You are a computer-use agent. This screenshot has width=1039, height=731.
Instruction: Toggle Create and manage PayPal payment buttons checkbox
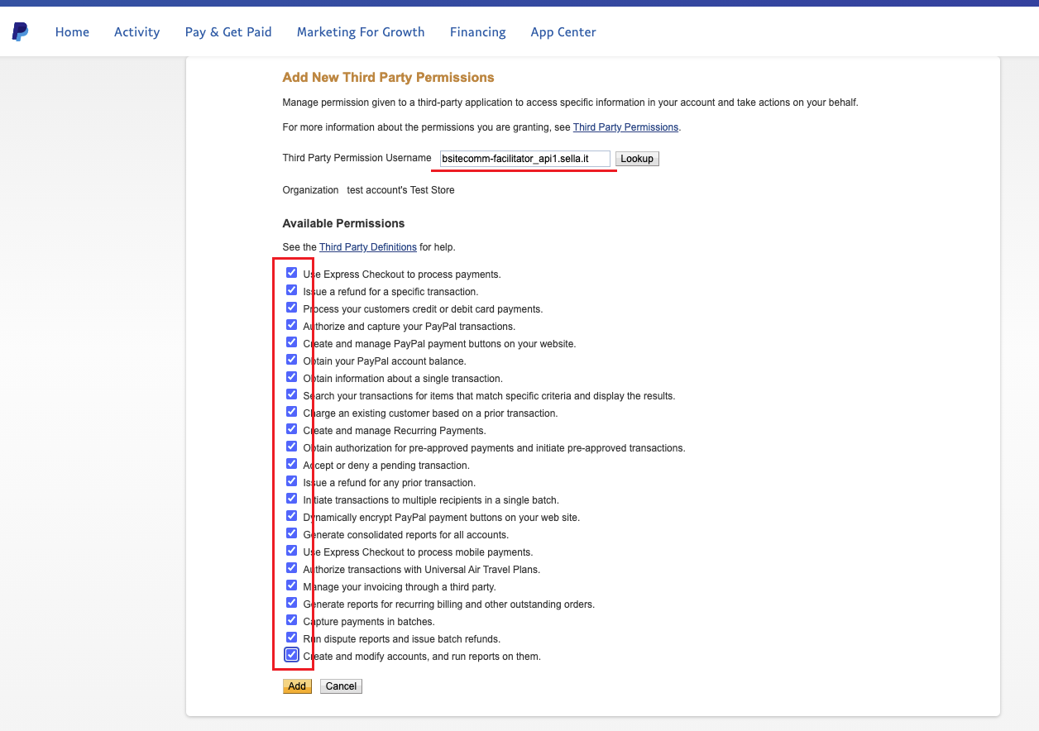[291, 342]
